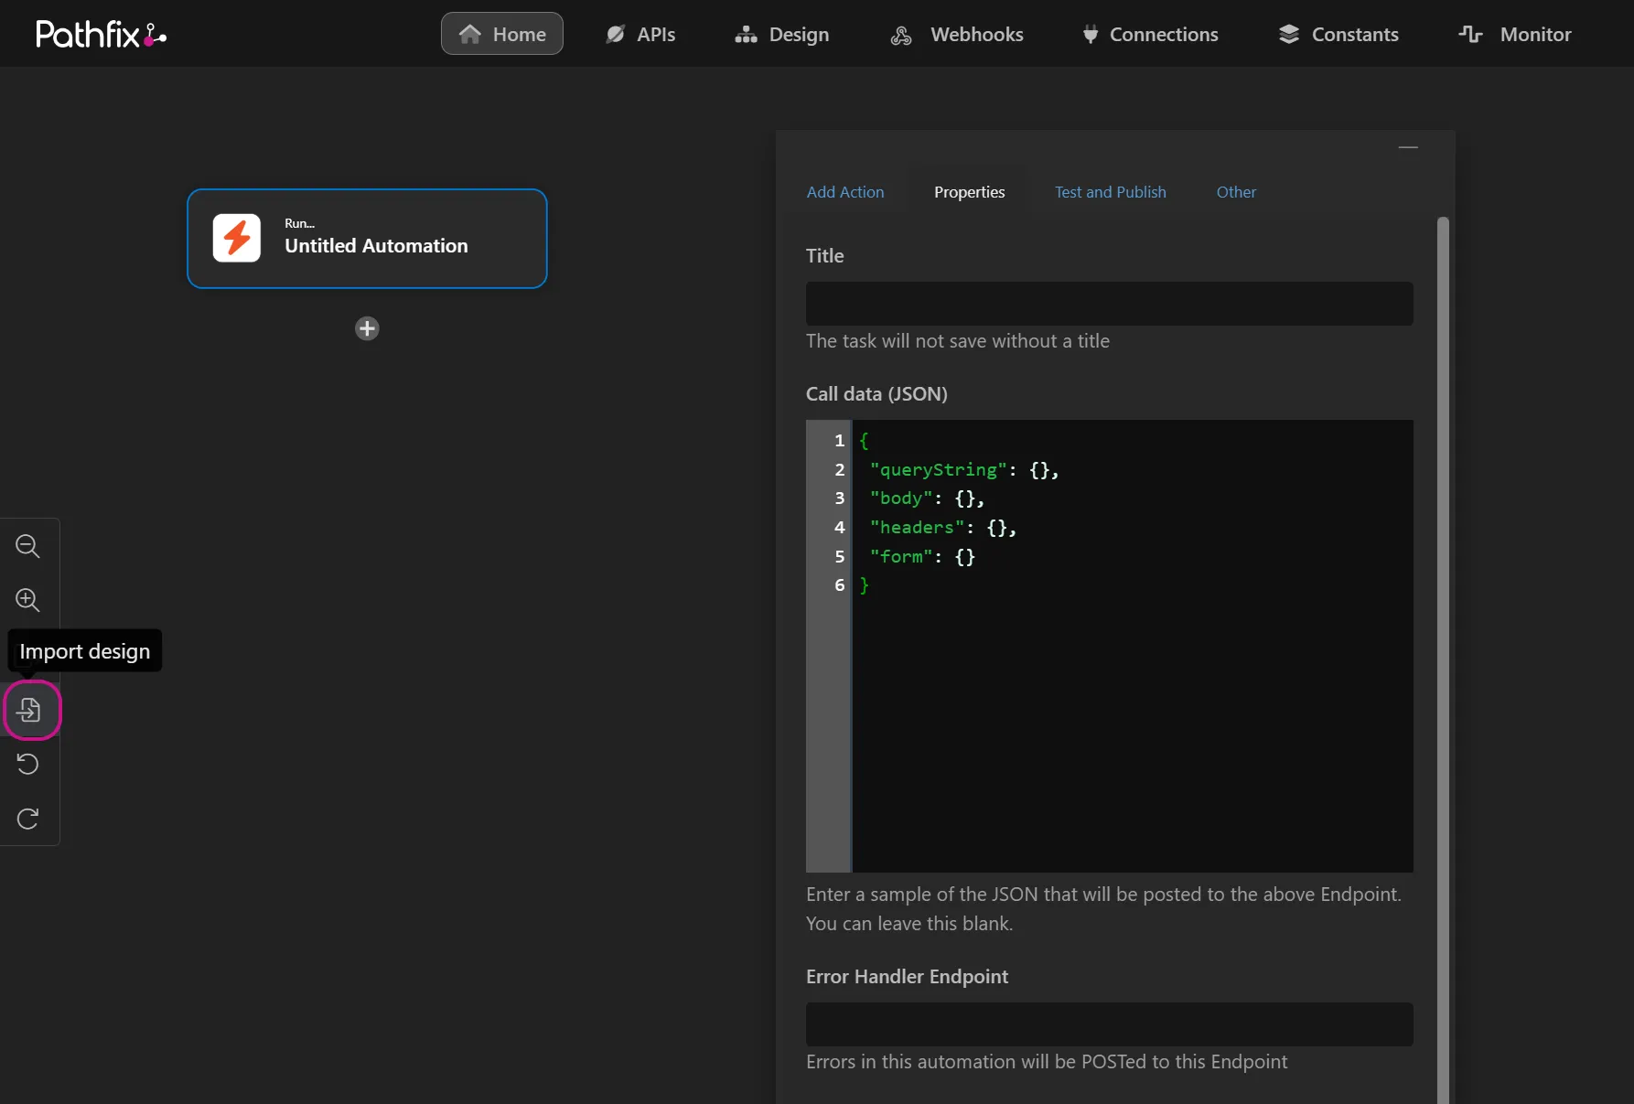Open the Webhooks page
The height and width of the screenshot is (1104, 1634).
pyautogui.click(x=957, y=34)
